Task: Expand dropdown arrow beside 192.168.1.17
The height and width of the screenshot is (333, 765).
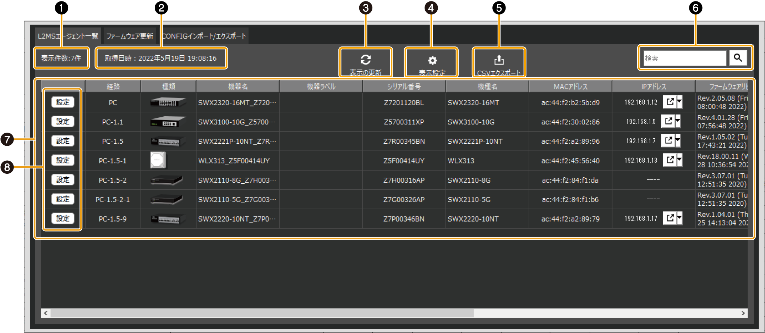Action: pyautogui.click(x=679, y=218)
